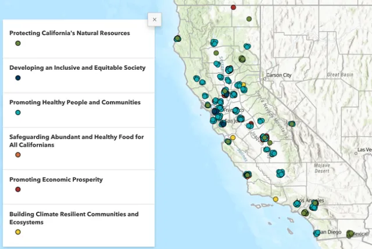Click the teal marker near San Diego
372x249 pixels.
317,233
